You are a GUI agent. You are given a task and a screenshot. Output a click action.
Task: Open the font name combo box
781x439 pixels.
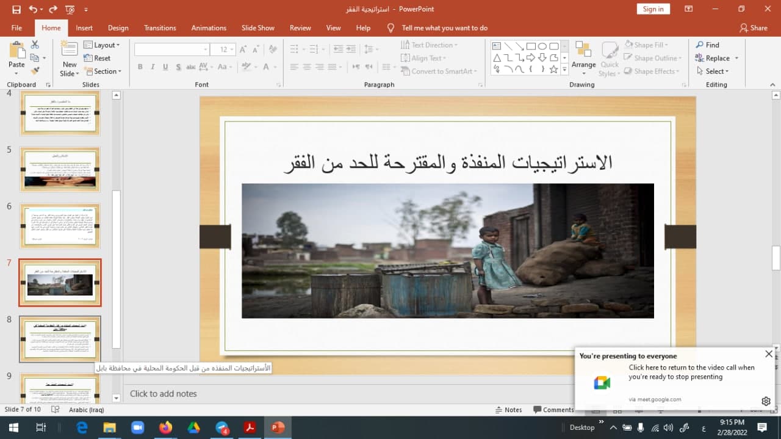click(x=172, y=49)
